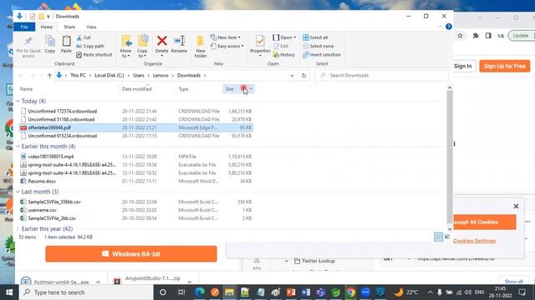
Task: Click Paste shortcut in ribbon
Action: tap(94, 55)
